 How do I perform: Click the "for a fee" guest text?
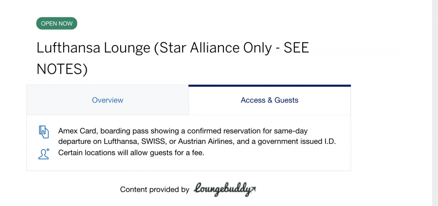point(191,153)
